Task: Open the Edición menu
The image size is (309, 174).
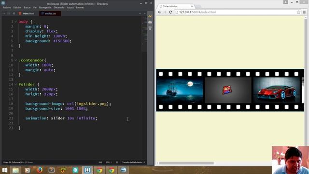Action: click(17, 8)
